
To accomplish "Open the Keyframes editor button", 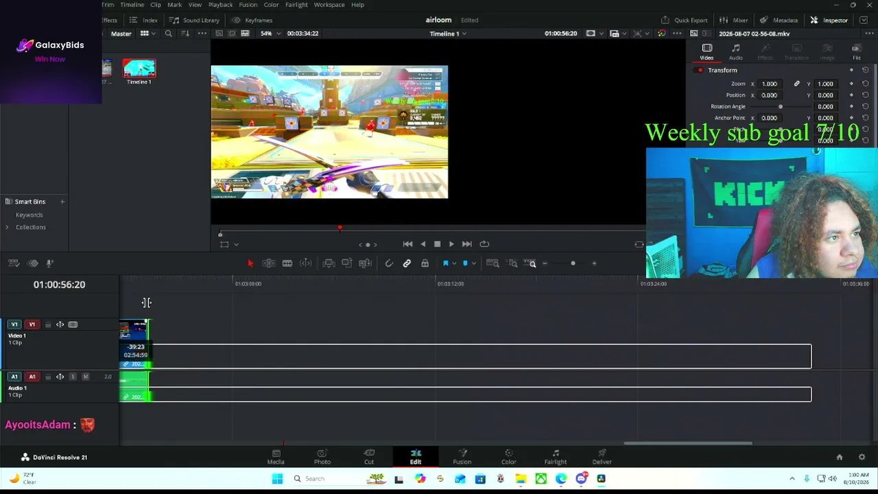I will click(x=252, y=20).
